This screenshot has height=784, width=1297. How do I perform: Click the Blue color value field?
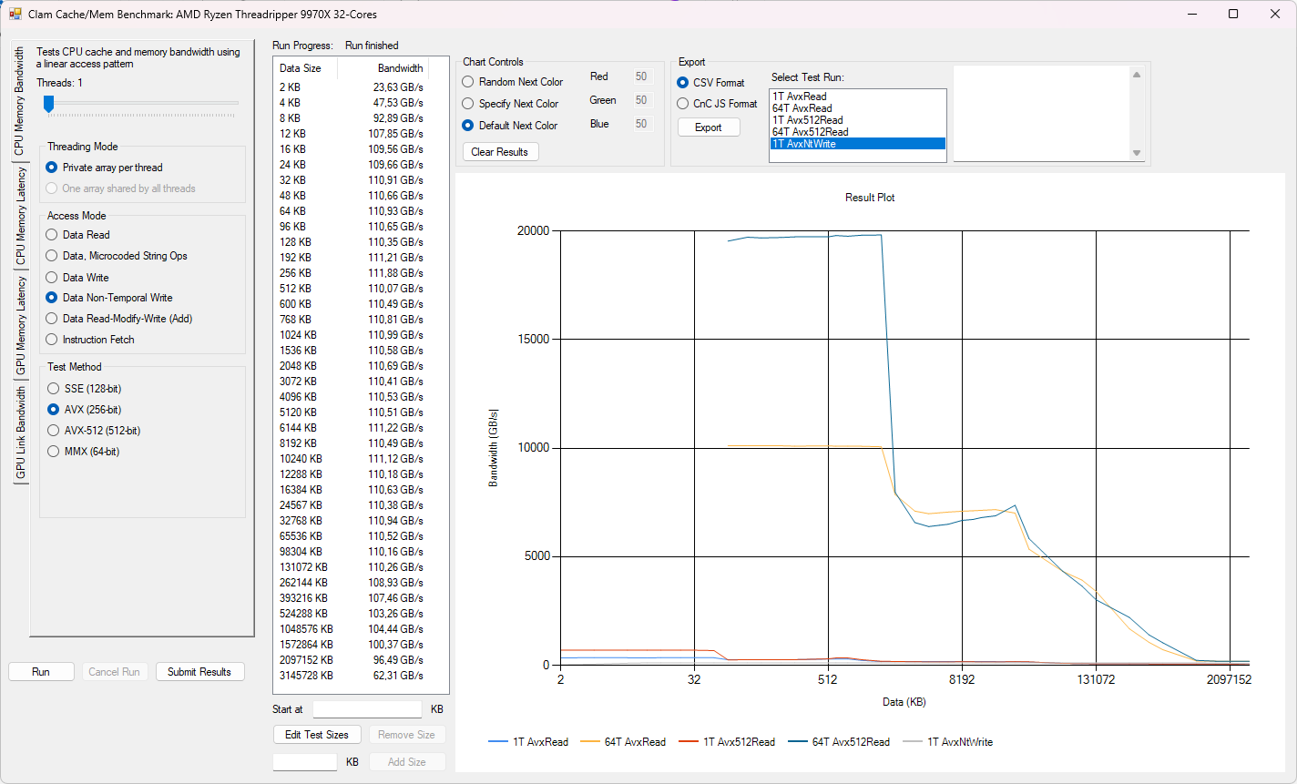coord(641,124)
